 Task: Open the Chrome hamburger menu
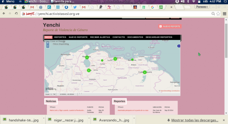tap(223, 14)
